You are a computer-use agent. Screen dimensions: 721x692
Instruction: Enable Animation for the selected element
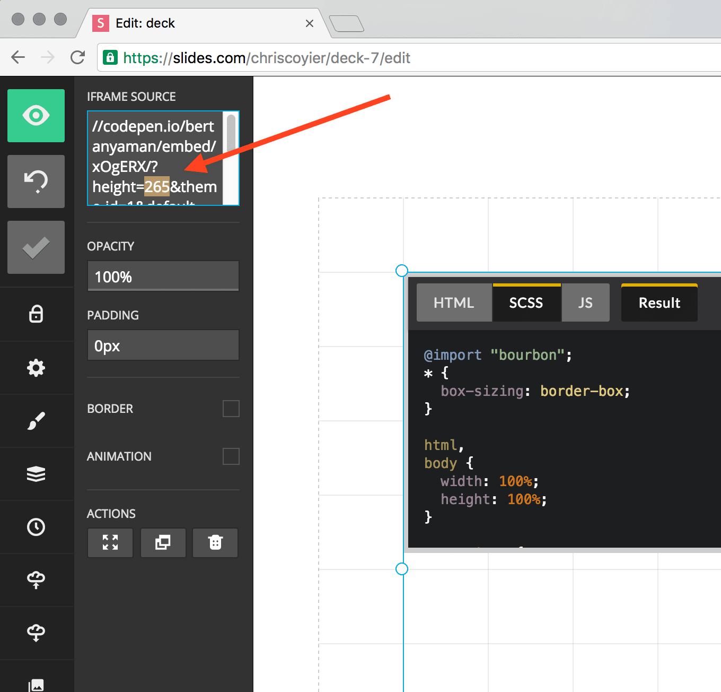coord(231,456)
